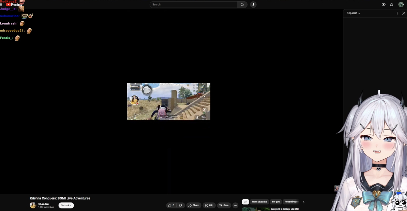Show more filter chips with the right arrow
The height and width of the screenshot is (211, 407).
[x=304, y=202]
